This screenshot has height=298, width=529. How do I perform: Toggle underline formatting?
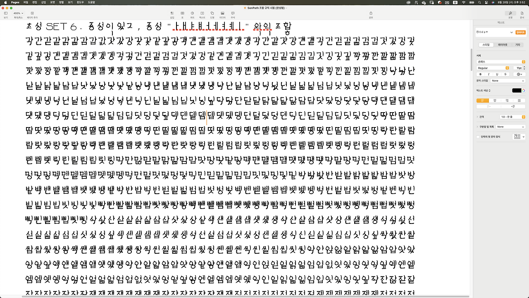pyautogui.click(x=496, y=74)
